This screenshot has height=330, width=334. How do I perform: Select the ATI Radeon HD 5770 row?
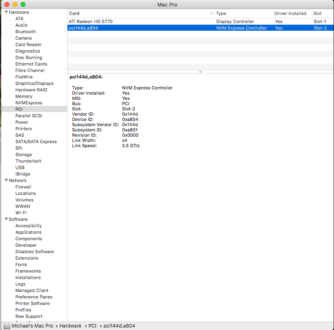pyautogui.click(x=201, y=21)
